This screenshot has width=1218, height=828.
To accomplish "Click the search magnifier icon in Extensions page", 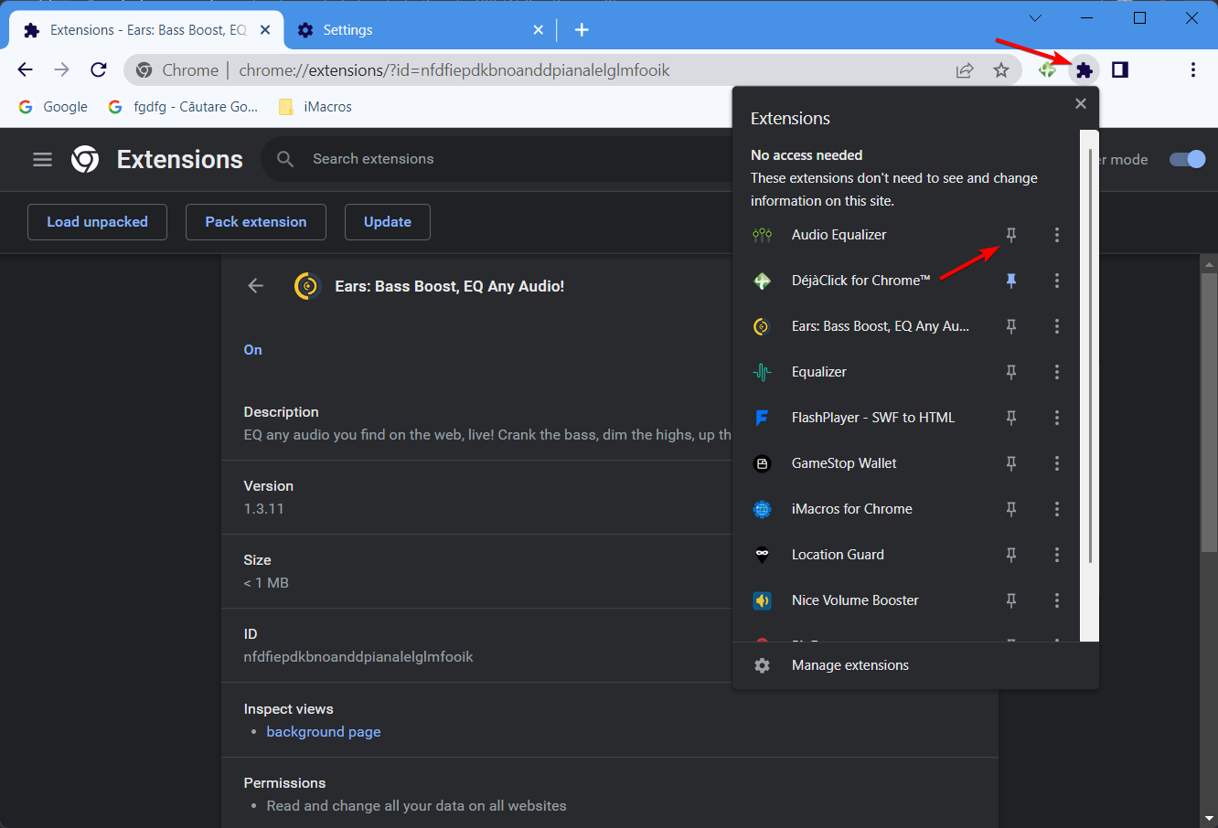I will tap(285, 159).
